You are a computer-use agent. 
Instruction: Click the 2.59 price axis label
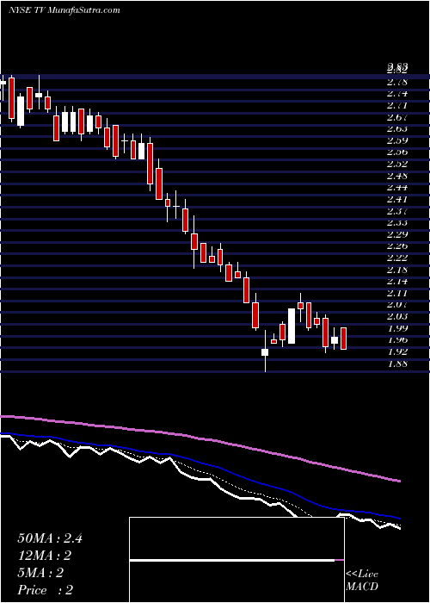pos(397,140)
